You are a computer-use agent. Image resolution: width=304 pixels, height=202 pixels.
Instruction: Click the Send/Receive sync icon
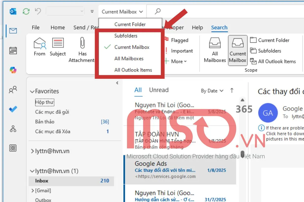tap(26, 11)
